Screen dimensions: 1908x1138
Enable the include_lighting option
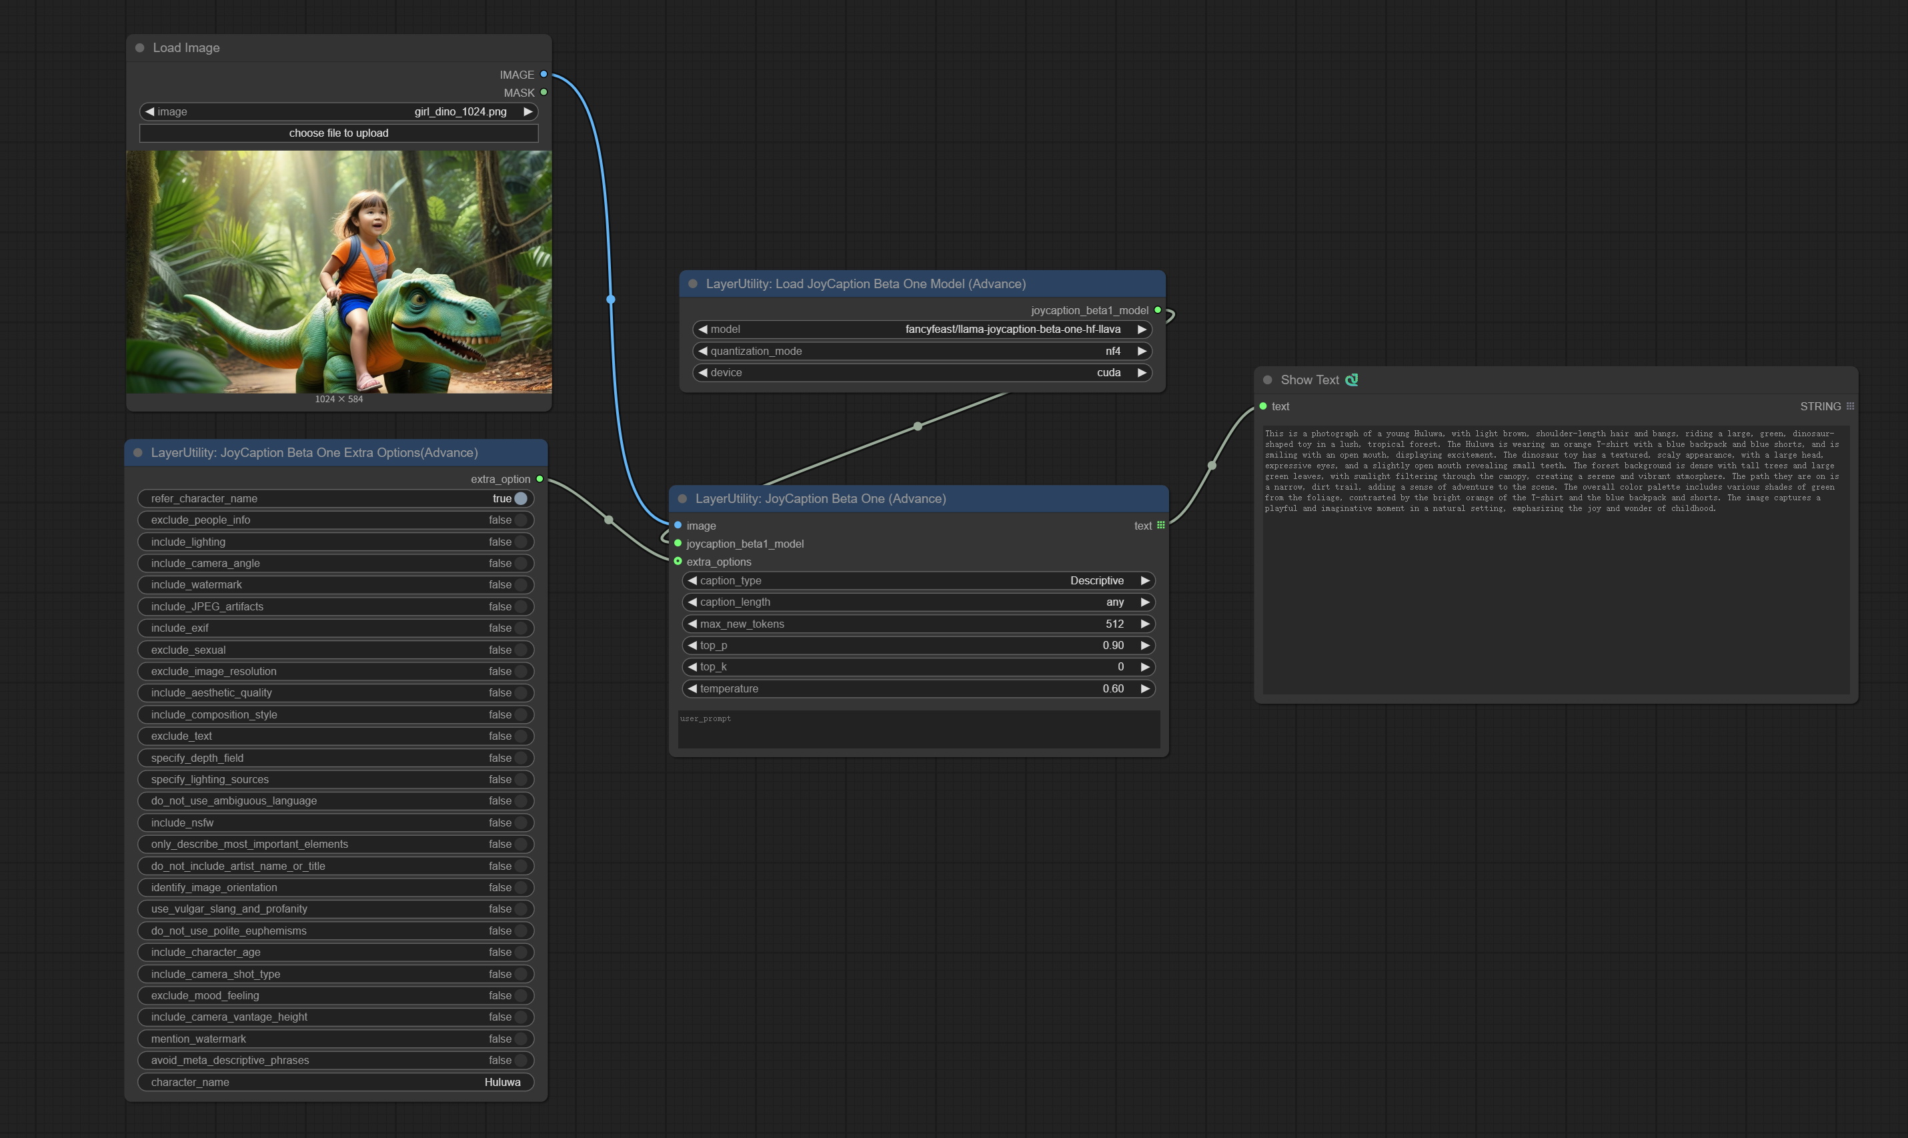[520, 542]
